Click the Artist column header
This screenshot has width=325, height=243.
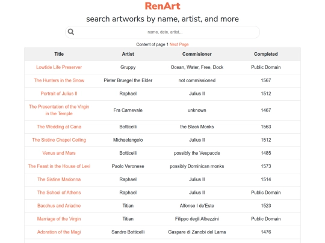tap(128, 54)
